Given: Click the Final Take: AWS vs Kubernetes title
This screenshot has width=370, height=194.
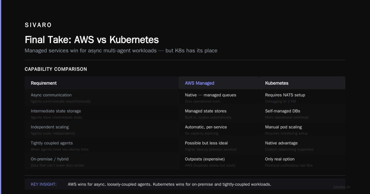Looking at the screenshot, I should [92, 40].
